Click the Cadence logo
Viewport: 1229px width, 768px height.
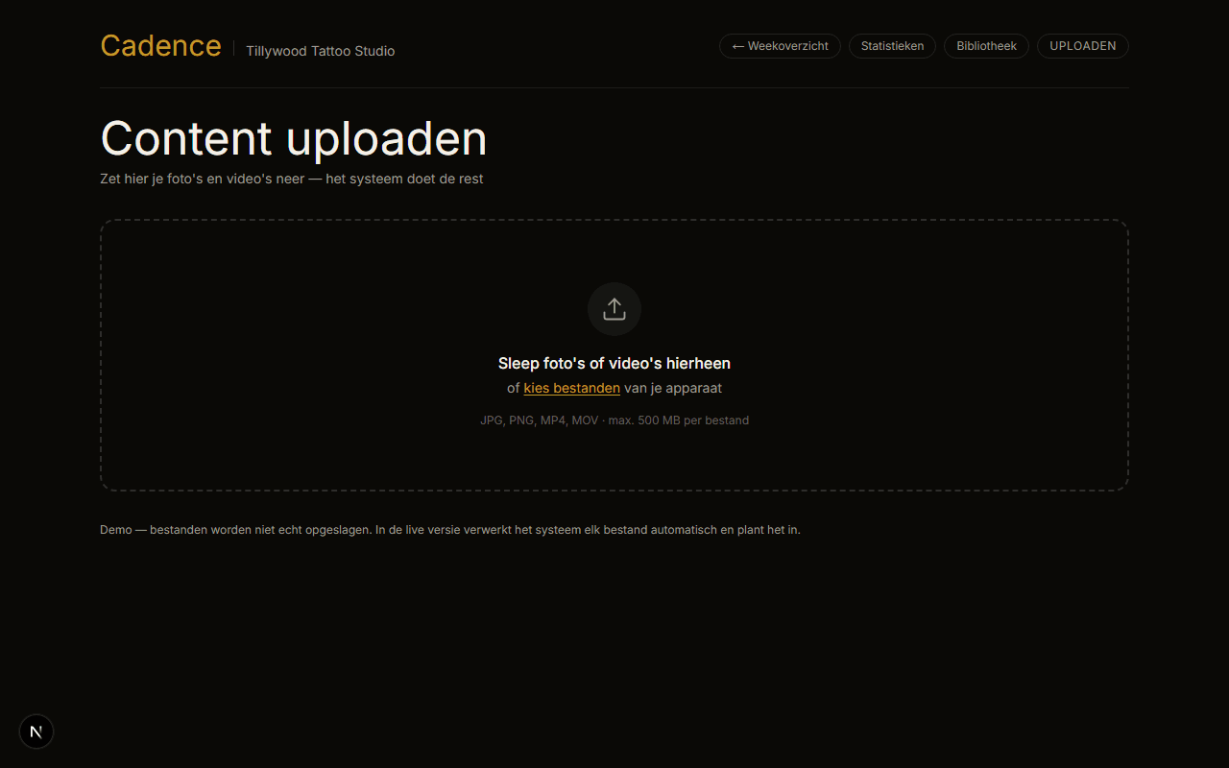point(160,46)
